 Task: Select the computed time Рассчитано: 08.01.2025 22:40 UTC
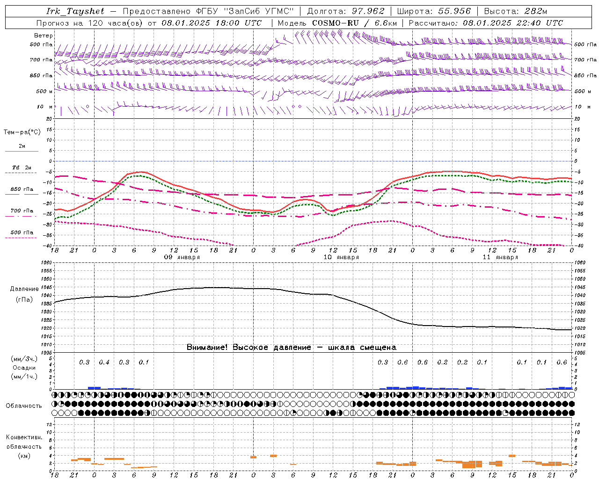[x=486, y=23]
